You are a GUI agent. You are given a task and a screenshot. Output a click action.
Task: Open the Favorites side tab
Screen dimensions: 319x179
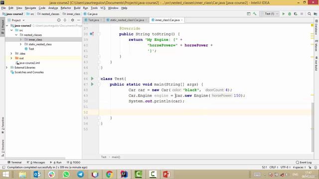[x=2, y=125]
